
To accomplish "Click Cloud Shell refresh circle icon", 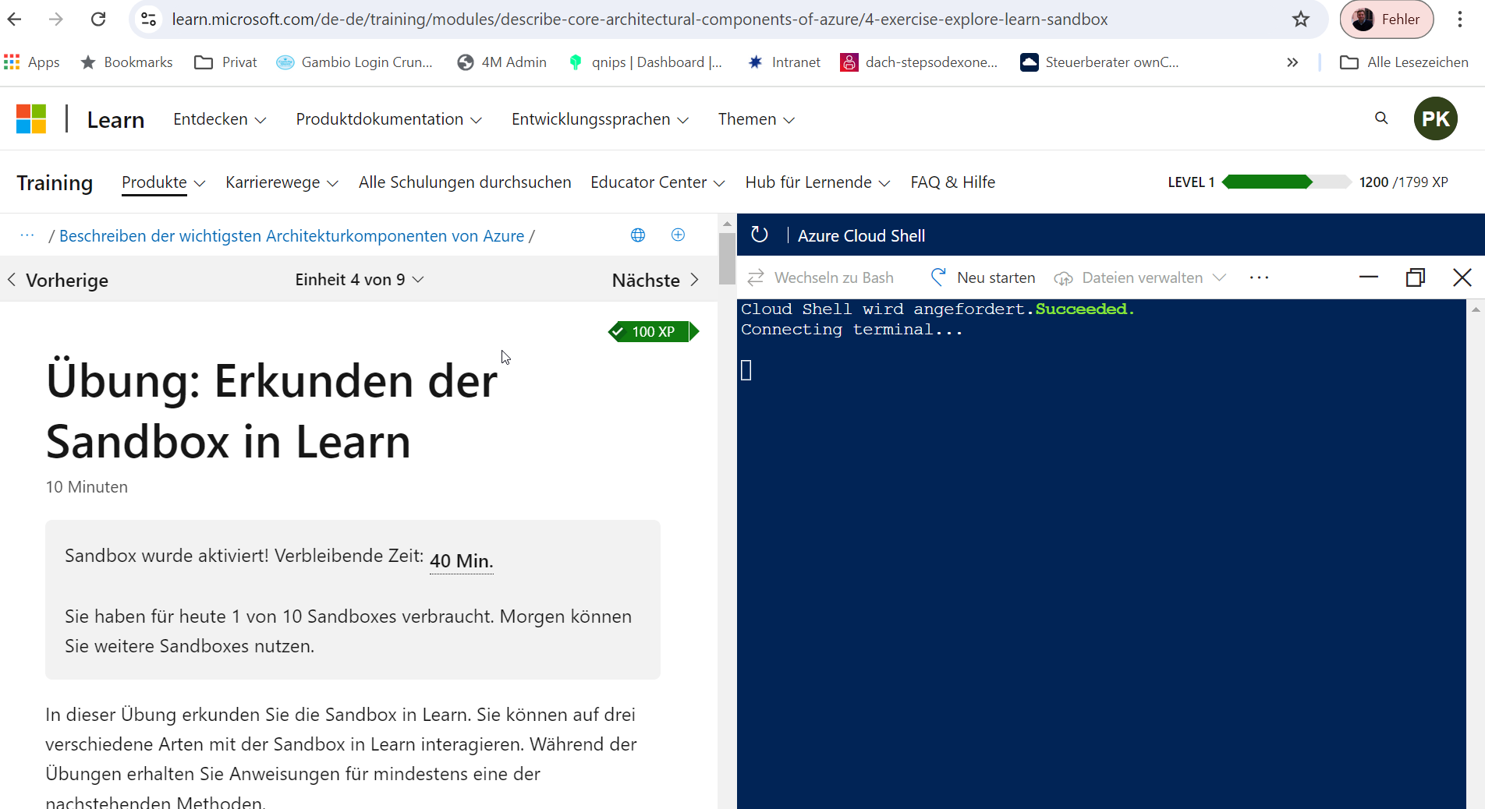I will (759, 235).
